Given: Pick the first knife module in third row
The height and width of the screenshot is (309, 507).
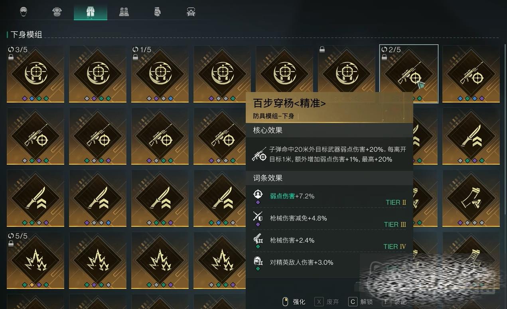Looking at the screenshot, I should (36, 198).
